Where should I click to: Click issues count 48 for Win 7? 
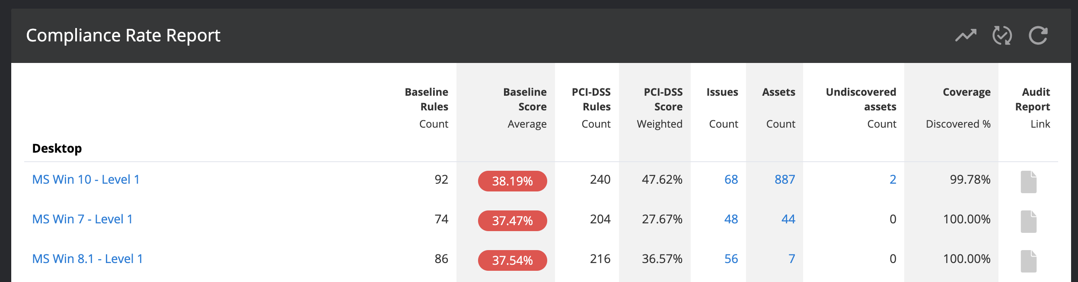(x=731, y=219)
